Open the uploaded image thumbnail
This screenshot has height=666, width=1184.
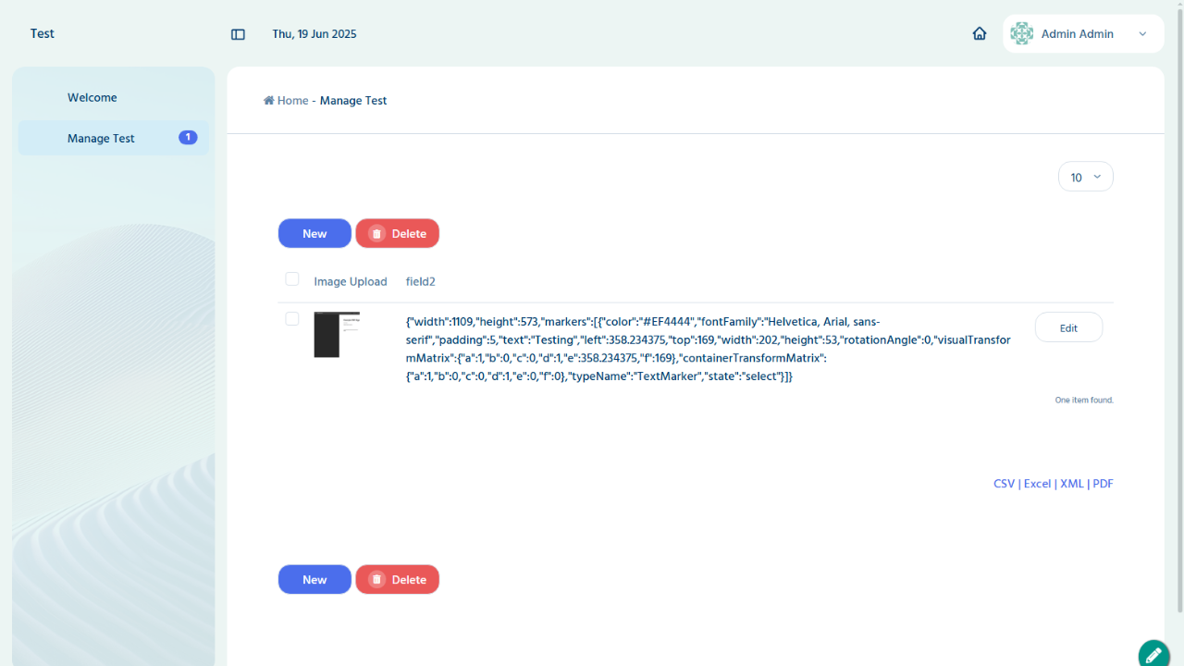pyautogui.click(x=337, y=335)
